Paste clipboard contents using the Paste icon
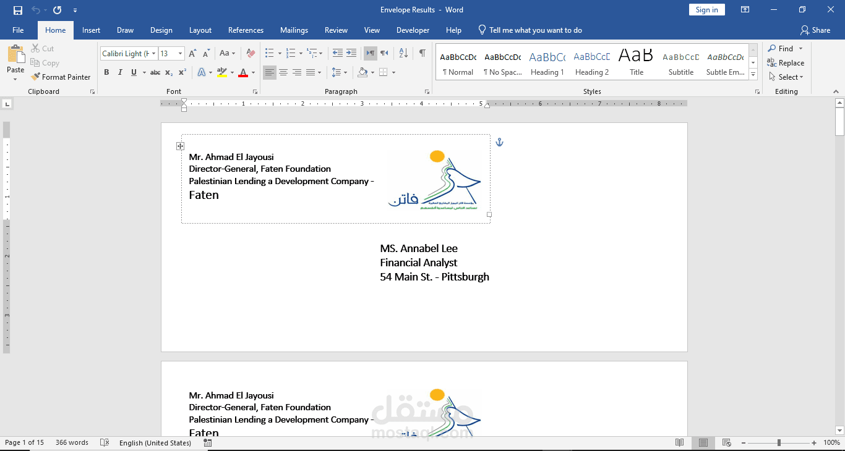The height and width of the screenshot is (451, 845). click(x=15, y=54)
